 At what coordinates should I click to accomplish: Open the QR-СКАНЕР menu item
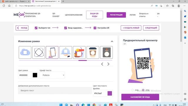point(56,15)
